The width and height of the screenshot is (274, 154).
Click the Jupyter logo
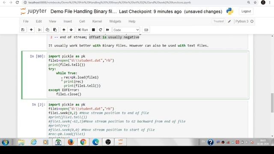coord(33,12)
